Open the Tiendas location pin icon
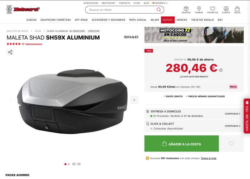This screenshot has width=250, height=179. pos(199,9)
